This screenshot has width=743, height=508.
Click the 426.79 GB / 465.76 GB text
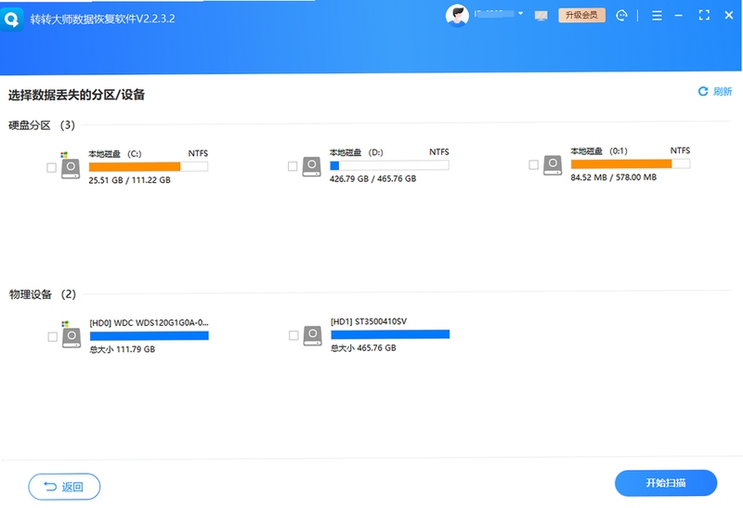pyautogui.click(x=373, y=179)
